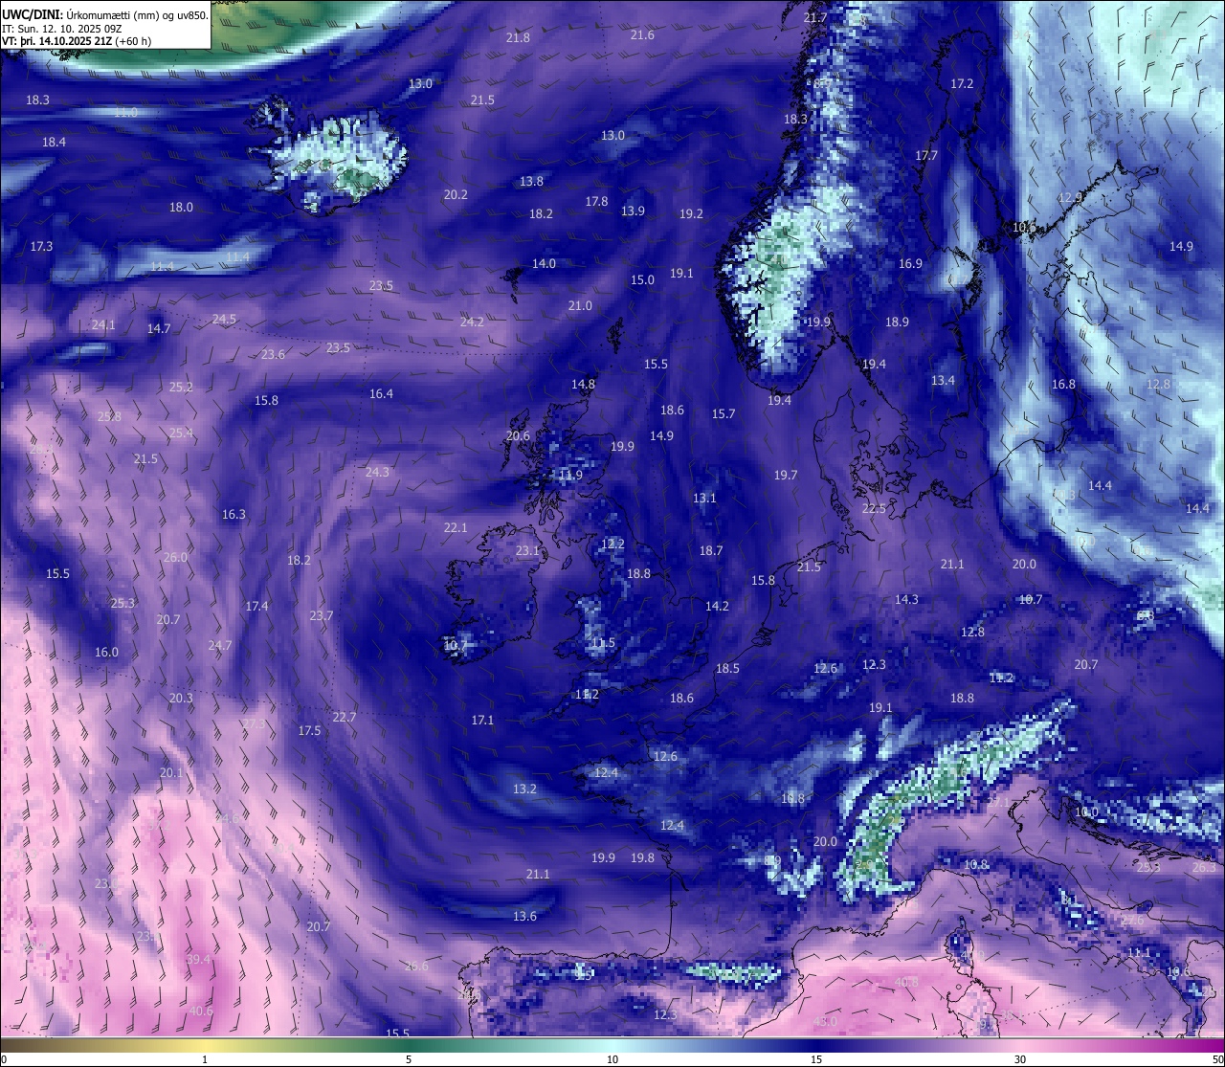Click the 19.8 value on the map
Screen dimensions: 1225x1067
642,857
